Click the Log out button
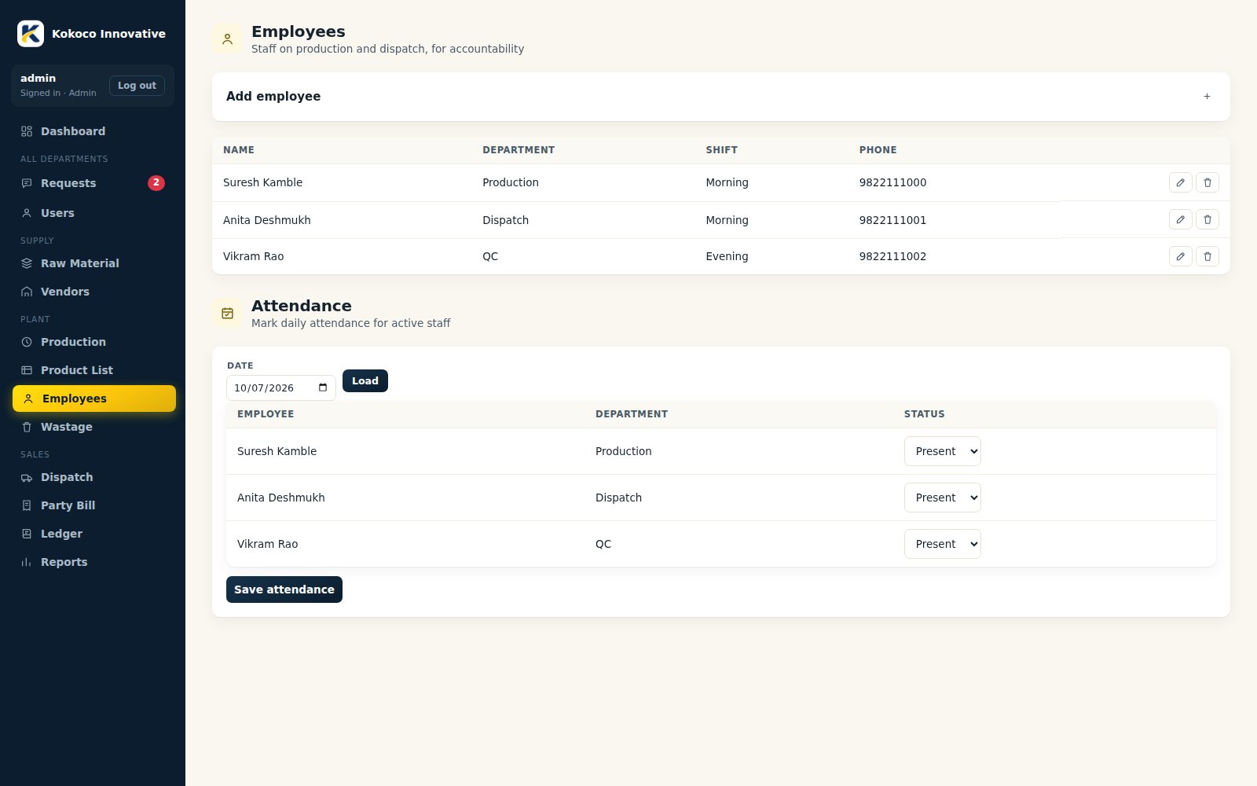This screenshot has height=786, width=1257. click(x=137, y=86)
